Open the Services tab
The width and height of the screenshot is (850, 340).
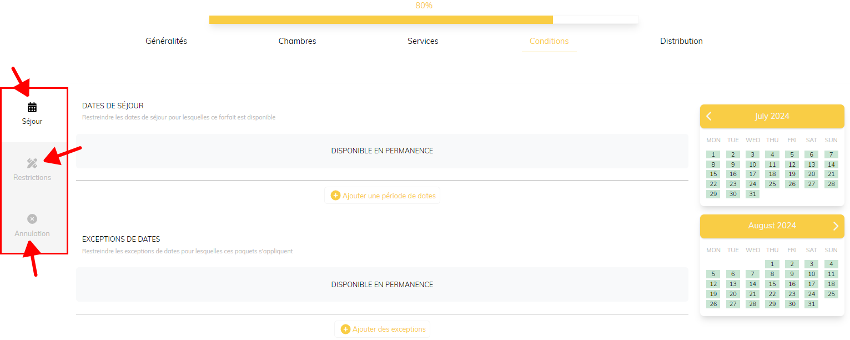coord(423,41)
